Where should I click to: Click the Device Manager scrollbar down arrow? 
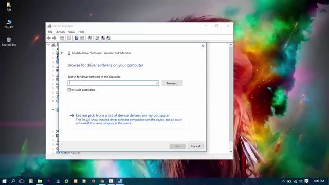[x=231, y=151]
